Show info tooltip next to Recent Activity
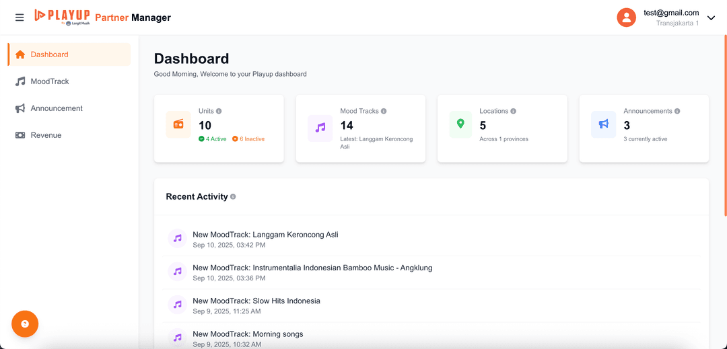Image resolution: width=727 pixels, height=349 pixels. (233, 197)
